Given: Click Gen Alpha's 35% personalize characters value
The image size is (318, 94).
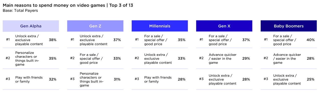Looking at the screenshot, I should tap(53, 58).
